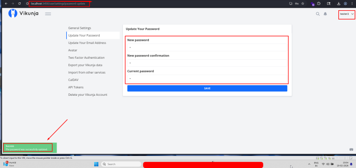The image size is (356, 168).
Task: Open browser downloads icon
Action: coord(339,3)
